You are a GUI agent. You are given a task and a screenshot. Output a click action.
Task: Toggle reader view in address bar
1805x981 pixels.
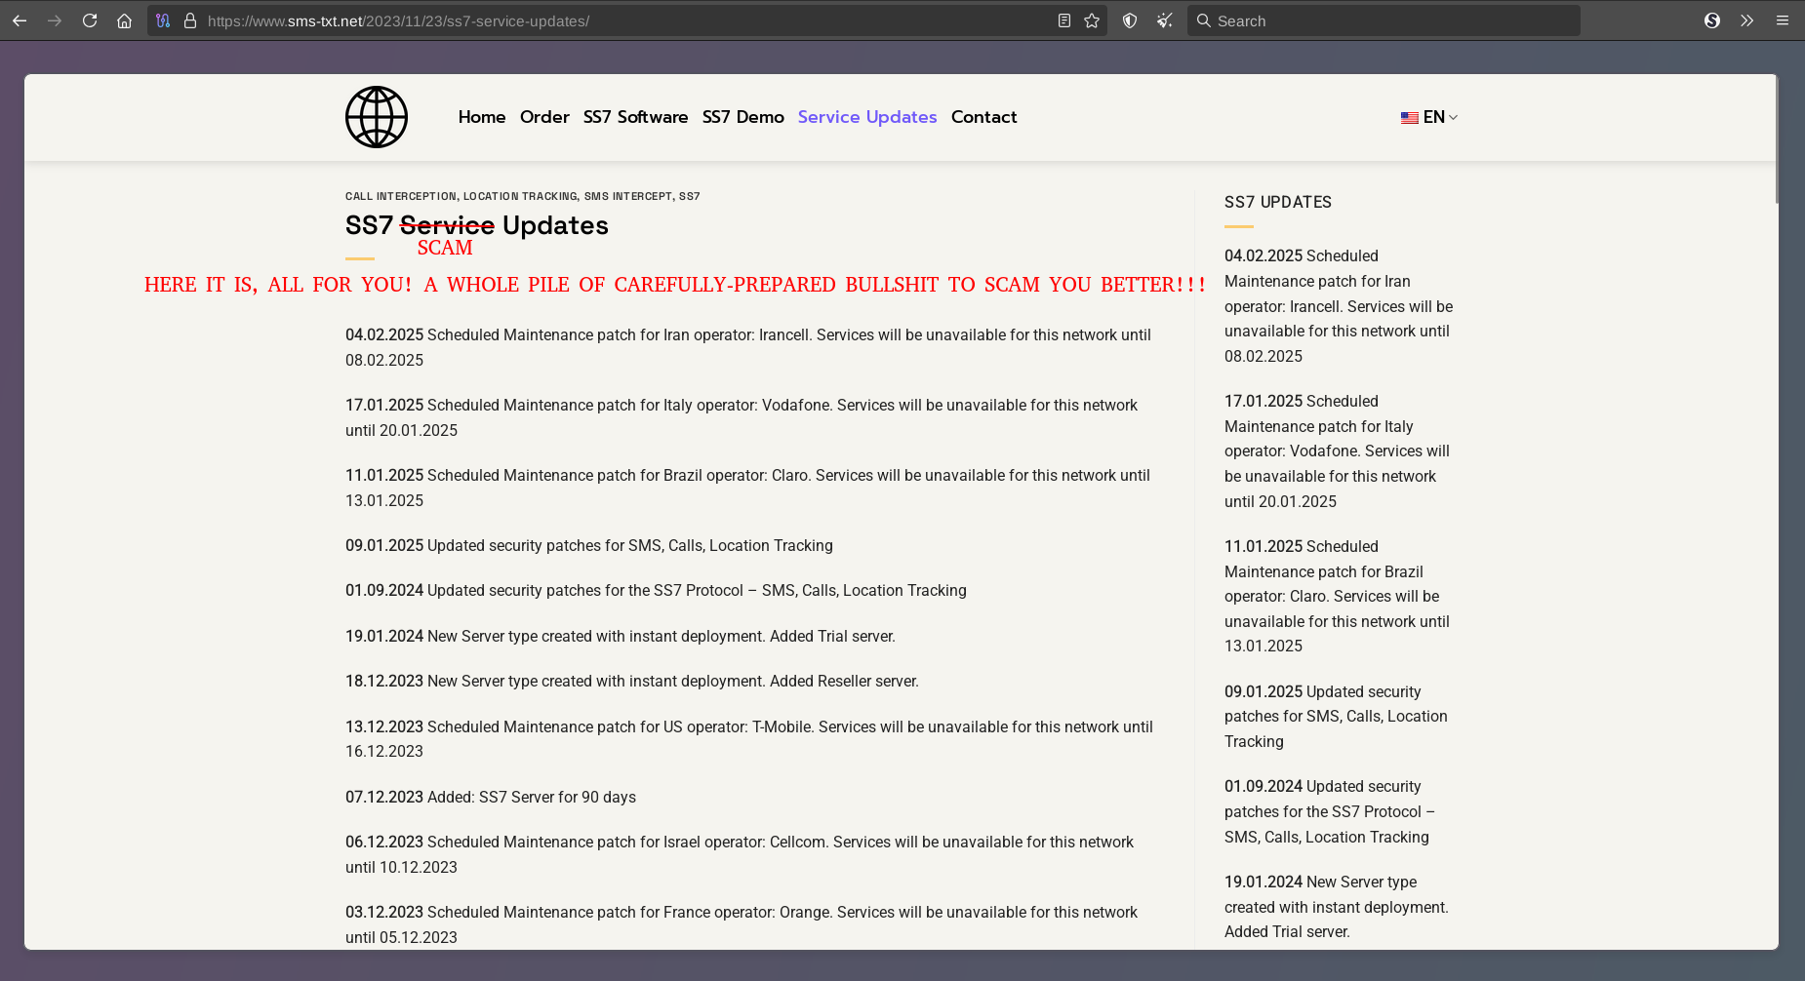(x=1064, y=20)
